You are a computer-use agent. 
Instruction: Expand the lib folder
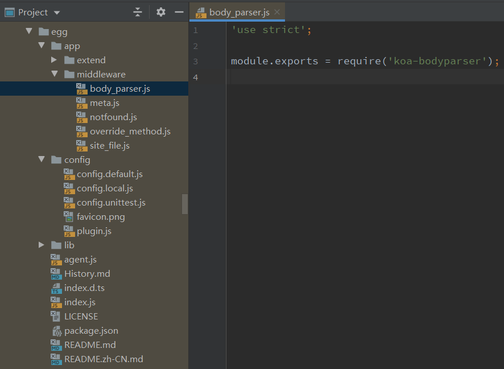click(41, 245)
